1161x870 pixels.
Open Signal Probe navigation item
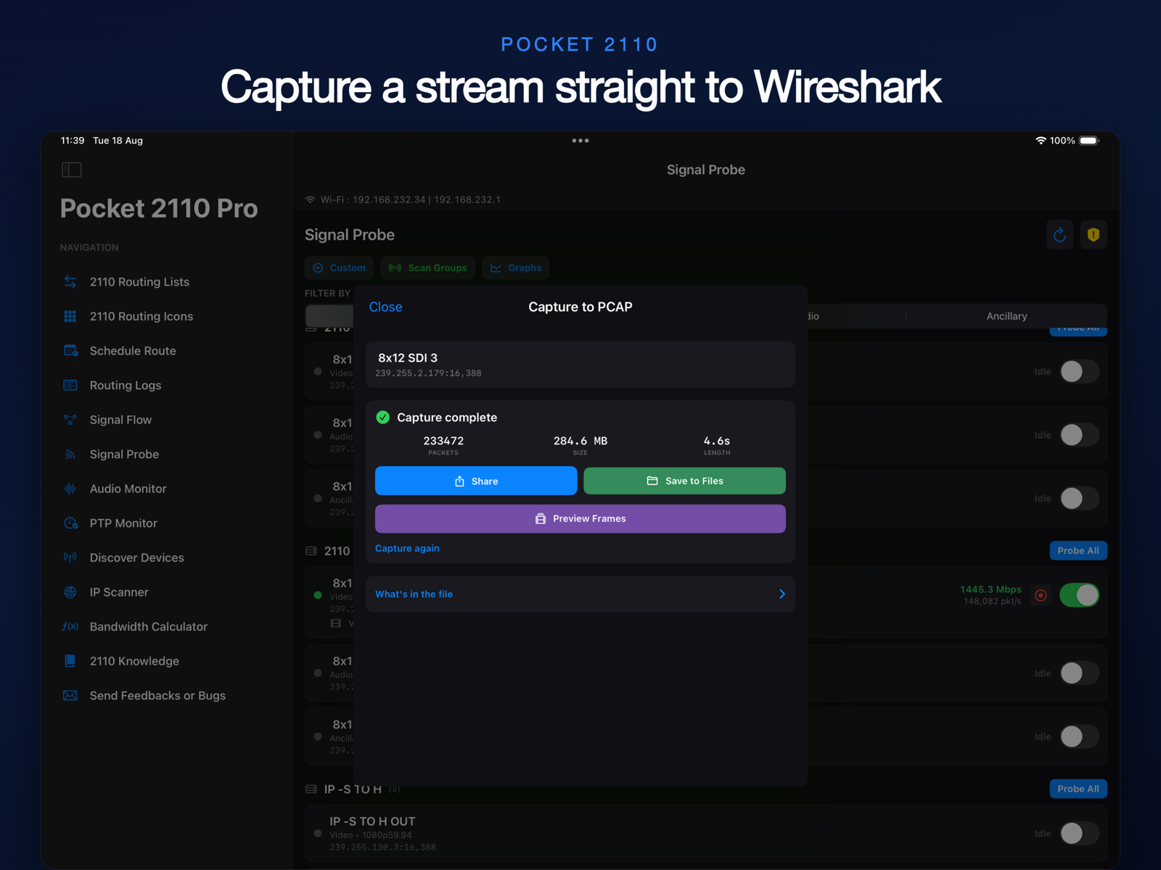(124, 455)
